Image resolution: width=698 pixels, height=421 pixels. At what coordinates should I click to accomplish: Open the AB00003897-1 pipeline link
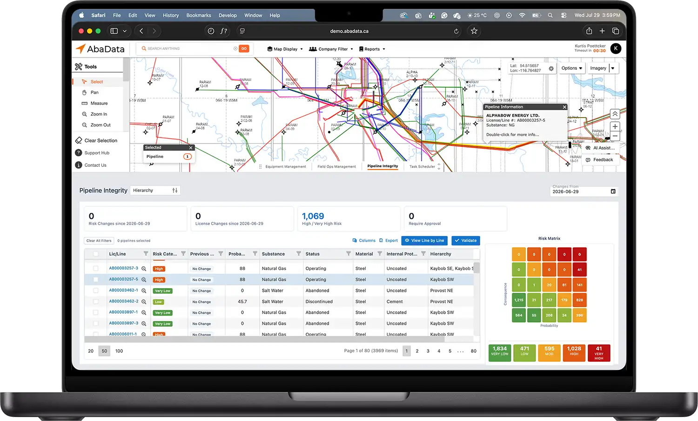(123, 312)
